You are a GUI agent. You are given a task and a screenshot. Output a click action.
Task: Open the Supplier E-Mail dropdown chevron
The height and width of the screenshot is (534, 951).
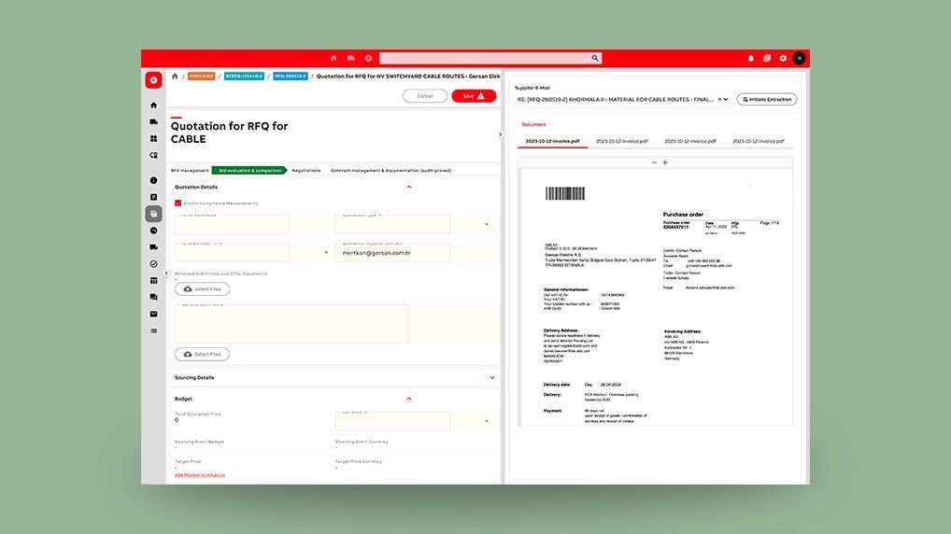726,99
